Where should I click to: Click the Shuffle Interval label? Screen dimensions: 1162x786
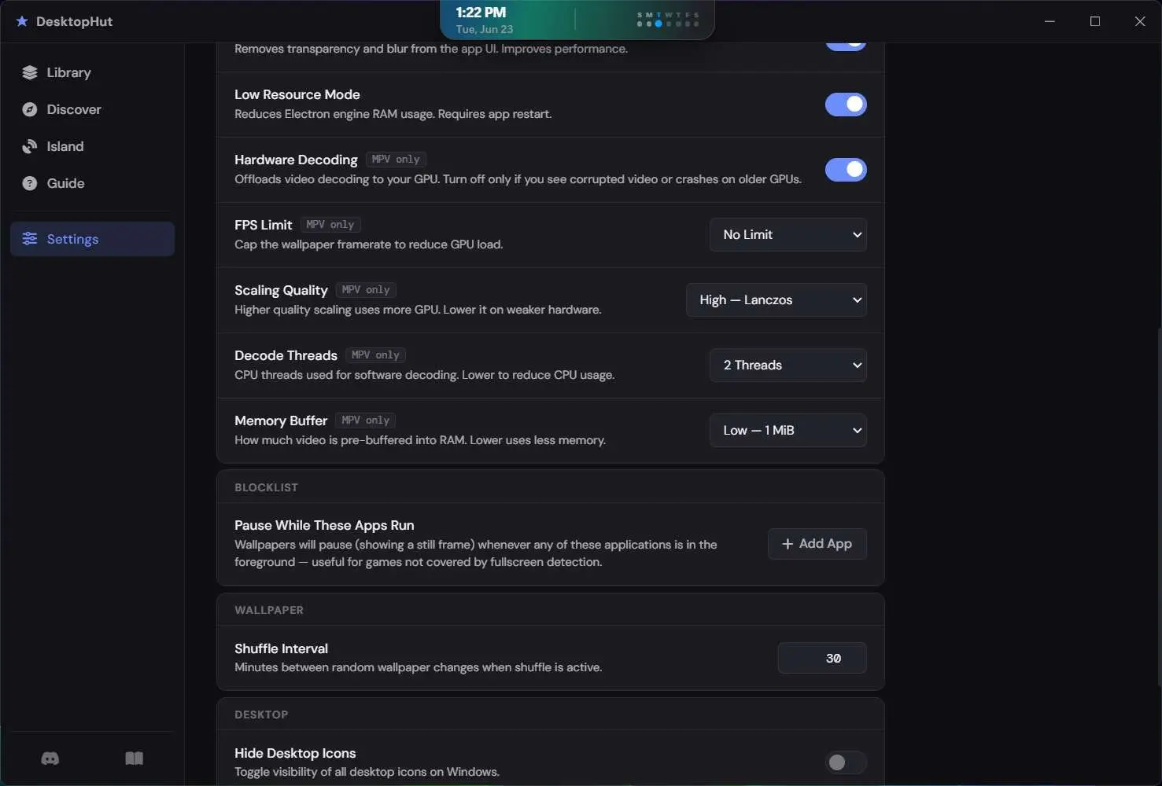[x=281, y=648]
